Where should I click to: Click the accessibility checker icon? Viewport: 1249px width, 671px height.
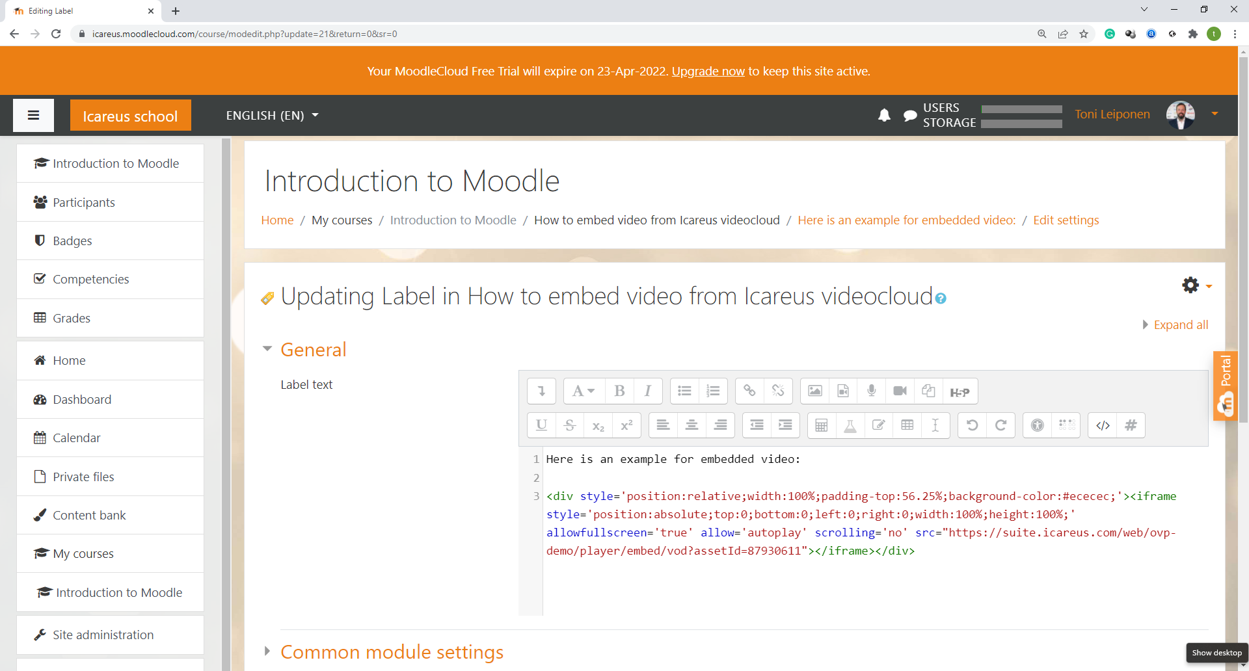1038,425
